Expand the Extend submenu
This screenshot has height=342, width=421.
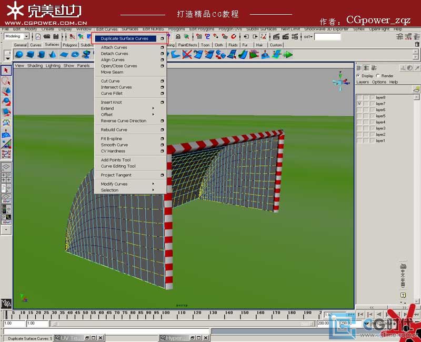pos(153,108)
